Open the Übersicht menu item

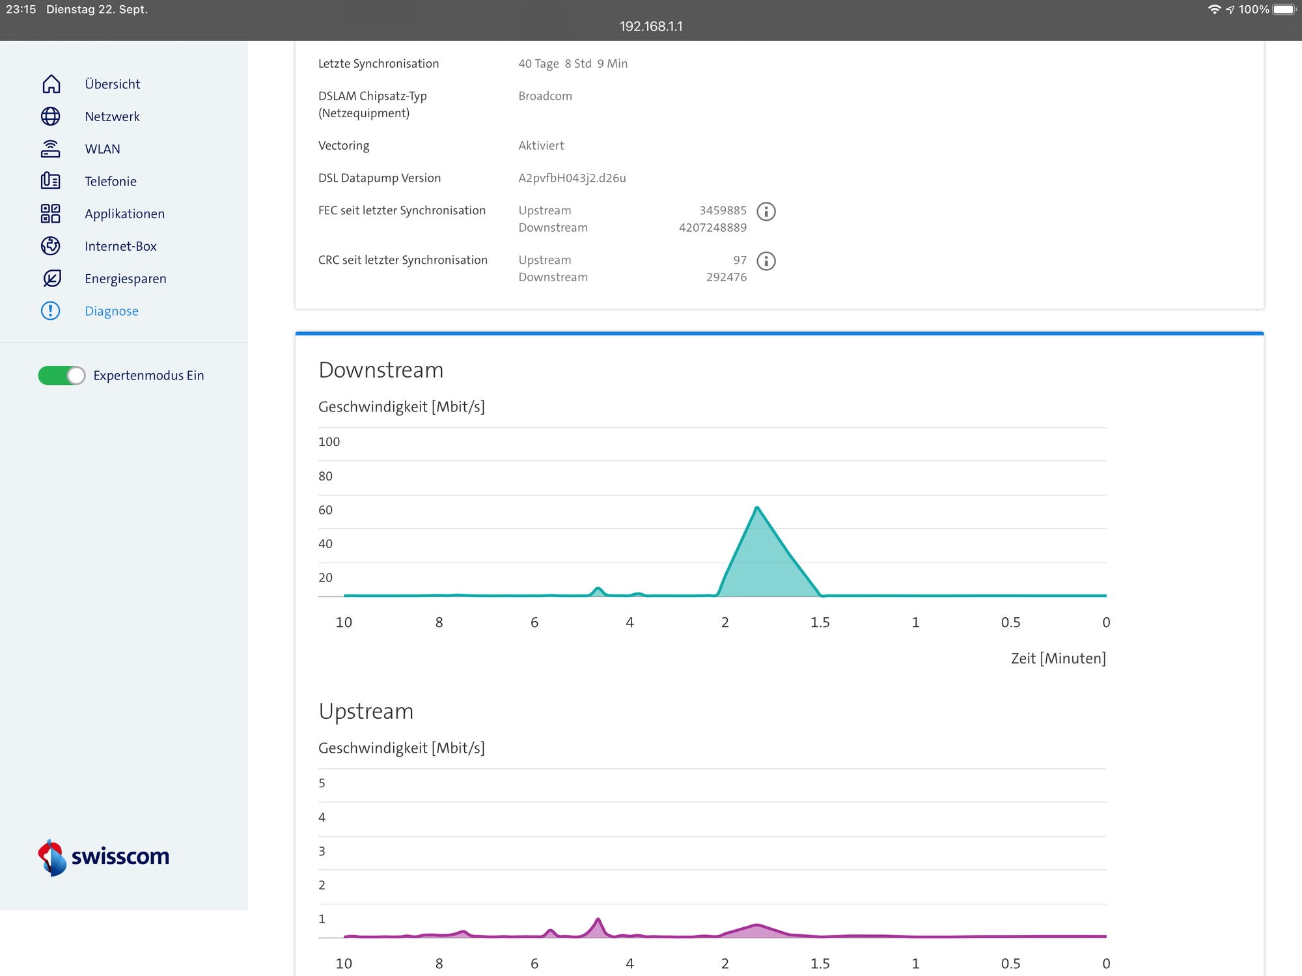point(113,84)
